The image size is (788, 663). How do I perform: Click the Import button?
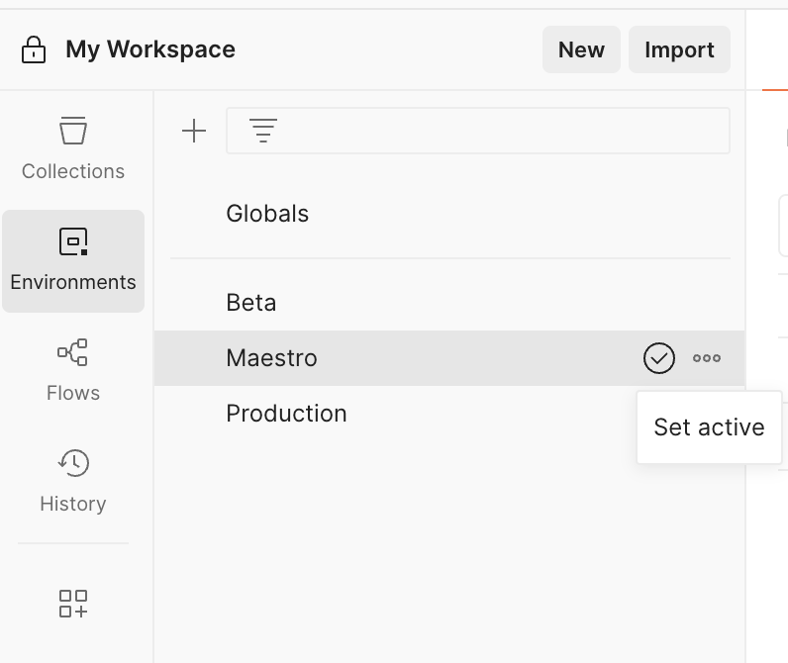click(679, 49)
